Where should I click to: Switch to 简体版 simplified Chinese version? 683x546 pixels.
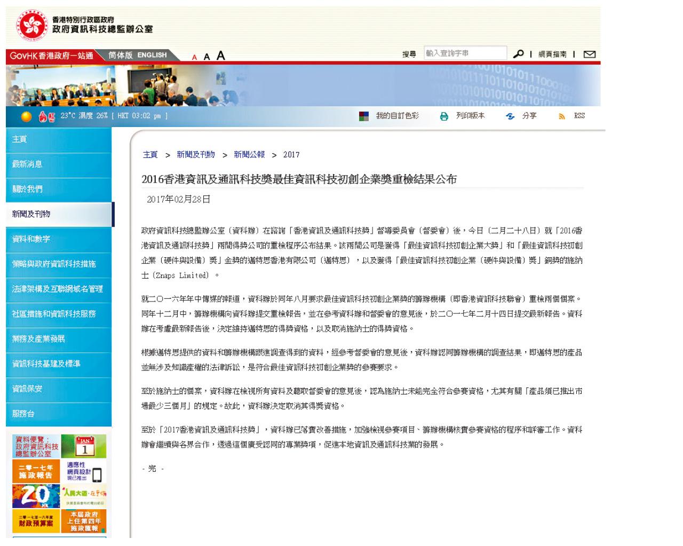(x=121, y=55)
